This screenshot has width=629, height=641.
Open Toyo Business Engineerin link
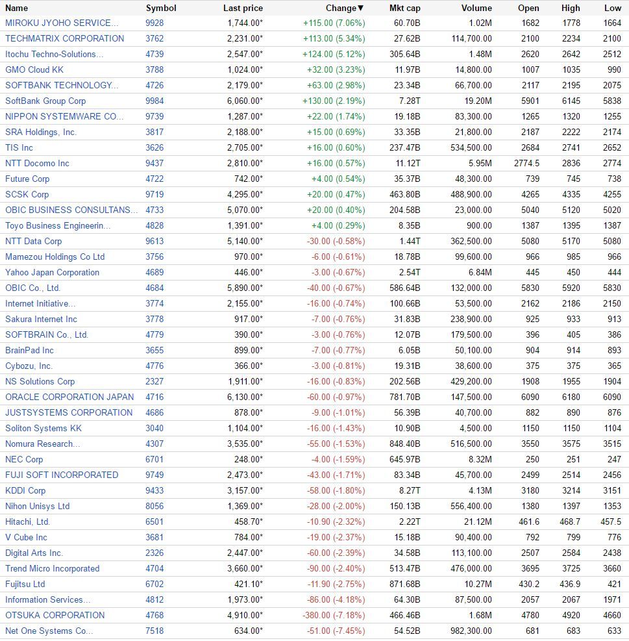click(x=58, y=225)
